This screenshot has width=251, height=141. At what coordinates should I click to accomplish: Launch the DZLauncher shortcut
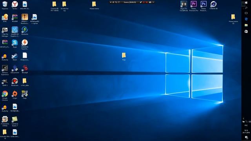tap(15, 69)
